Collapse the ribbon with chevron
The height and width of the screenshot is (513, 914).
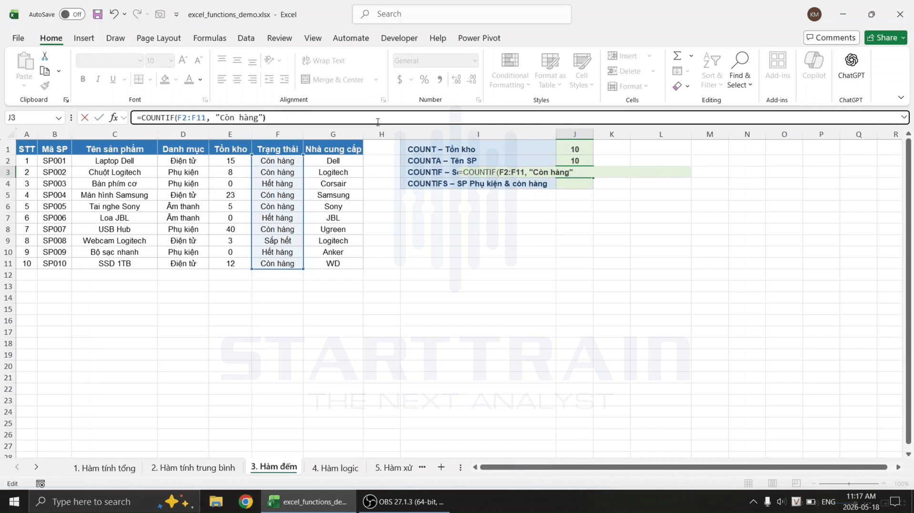tap(901, 97)
